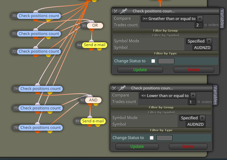Enable Change Status to checkbox in the lower panel
This screenshot has height=160, width=227.
pyautogui.click(x=152, y=138)
